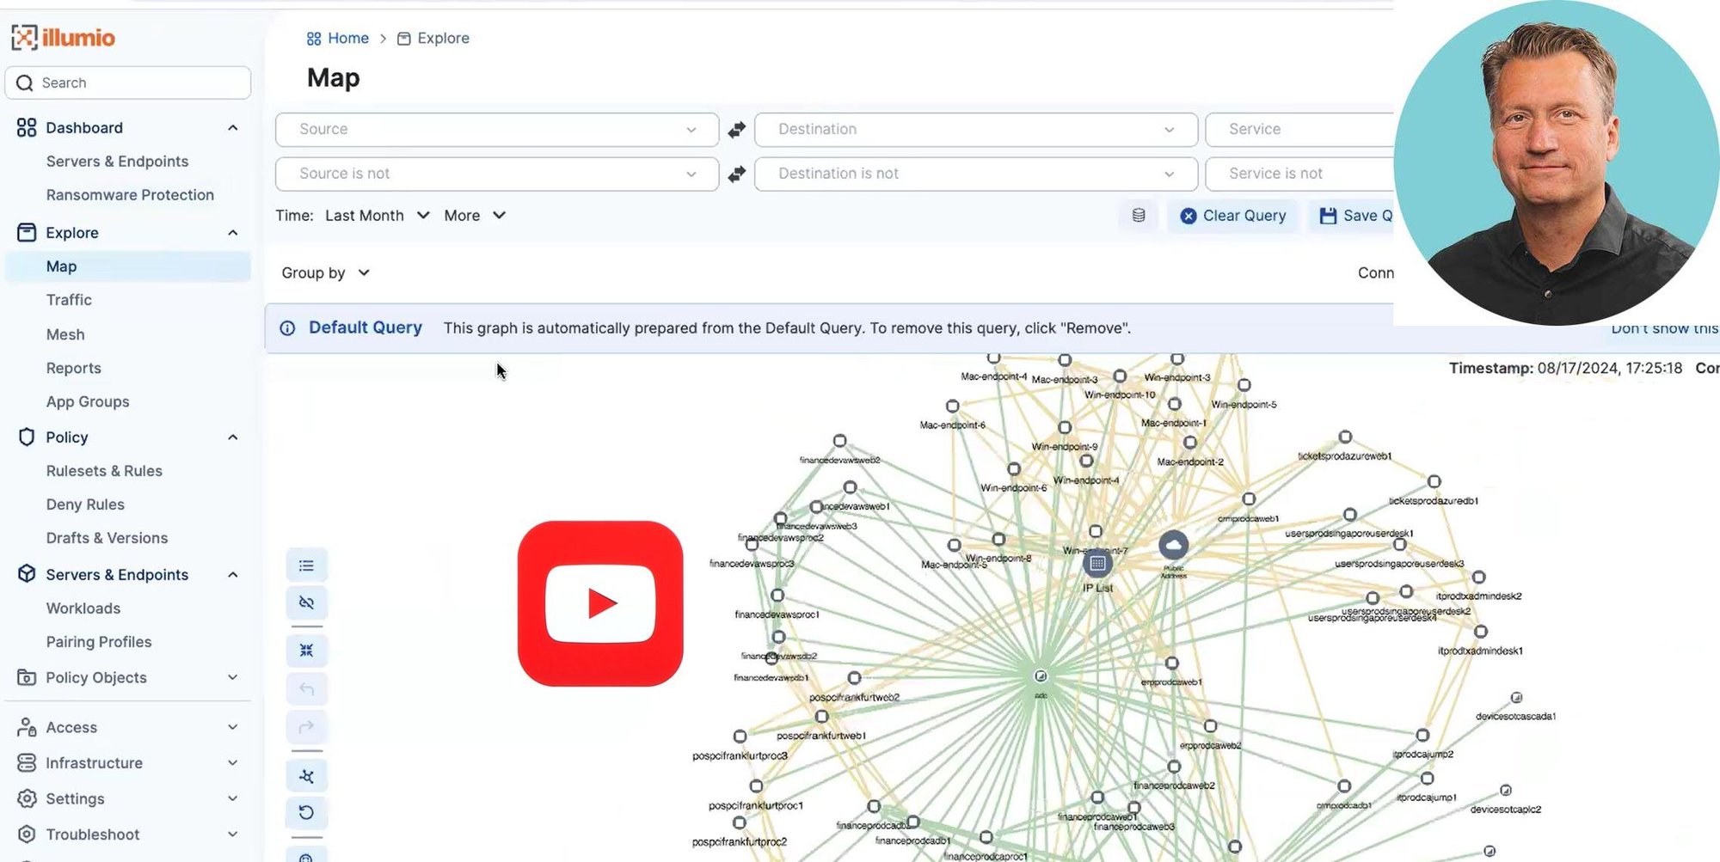The height and width of the screenshot is (862, 1720).
Task: Collapse the Dashboard section
Action: point(233,127)
